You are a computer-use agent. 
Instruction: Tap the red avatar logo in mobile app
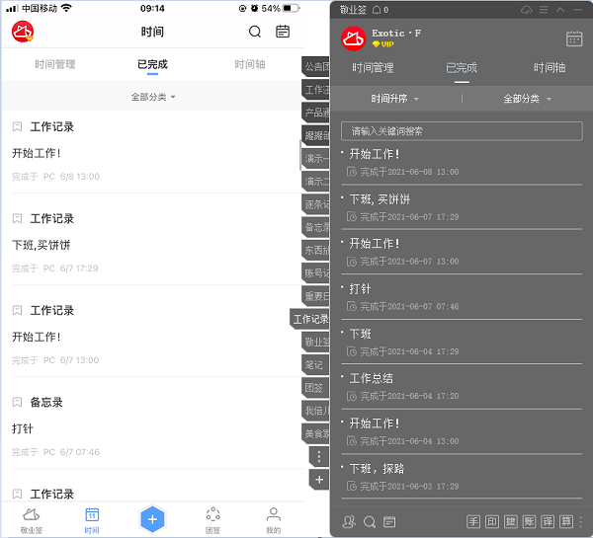(x=23, y=32)
